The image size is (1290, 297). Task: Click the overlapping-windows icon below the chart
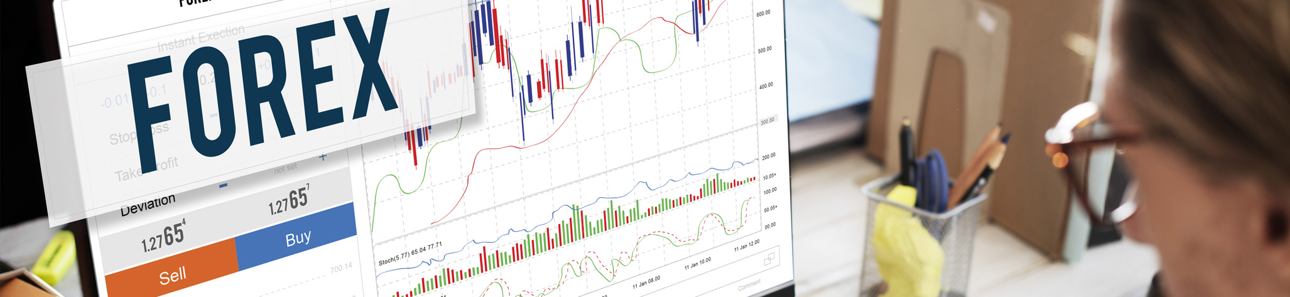click(769, 258)
